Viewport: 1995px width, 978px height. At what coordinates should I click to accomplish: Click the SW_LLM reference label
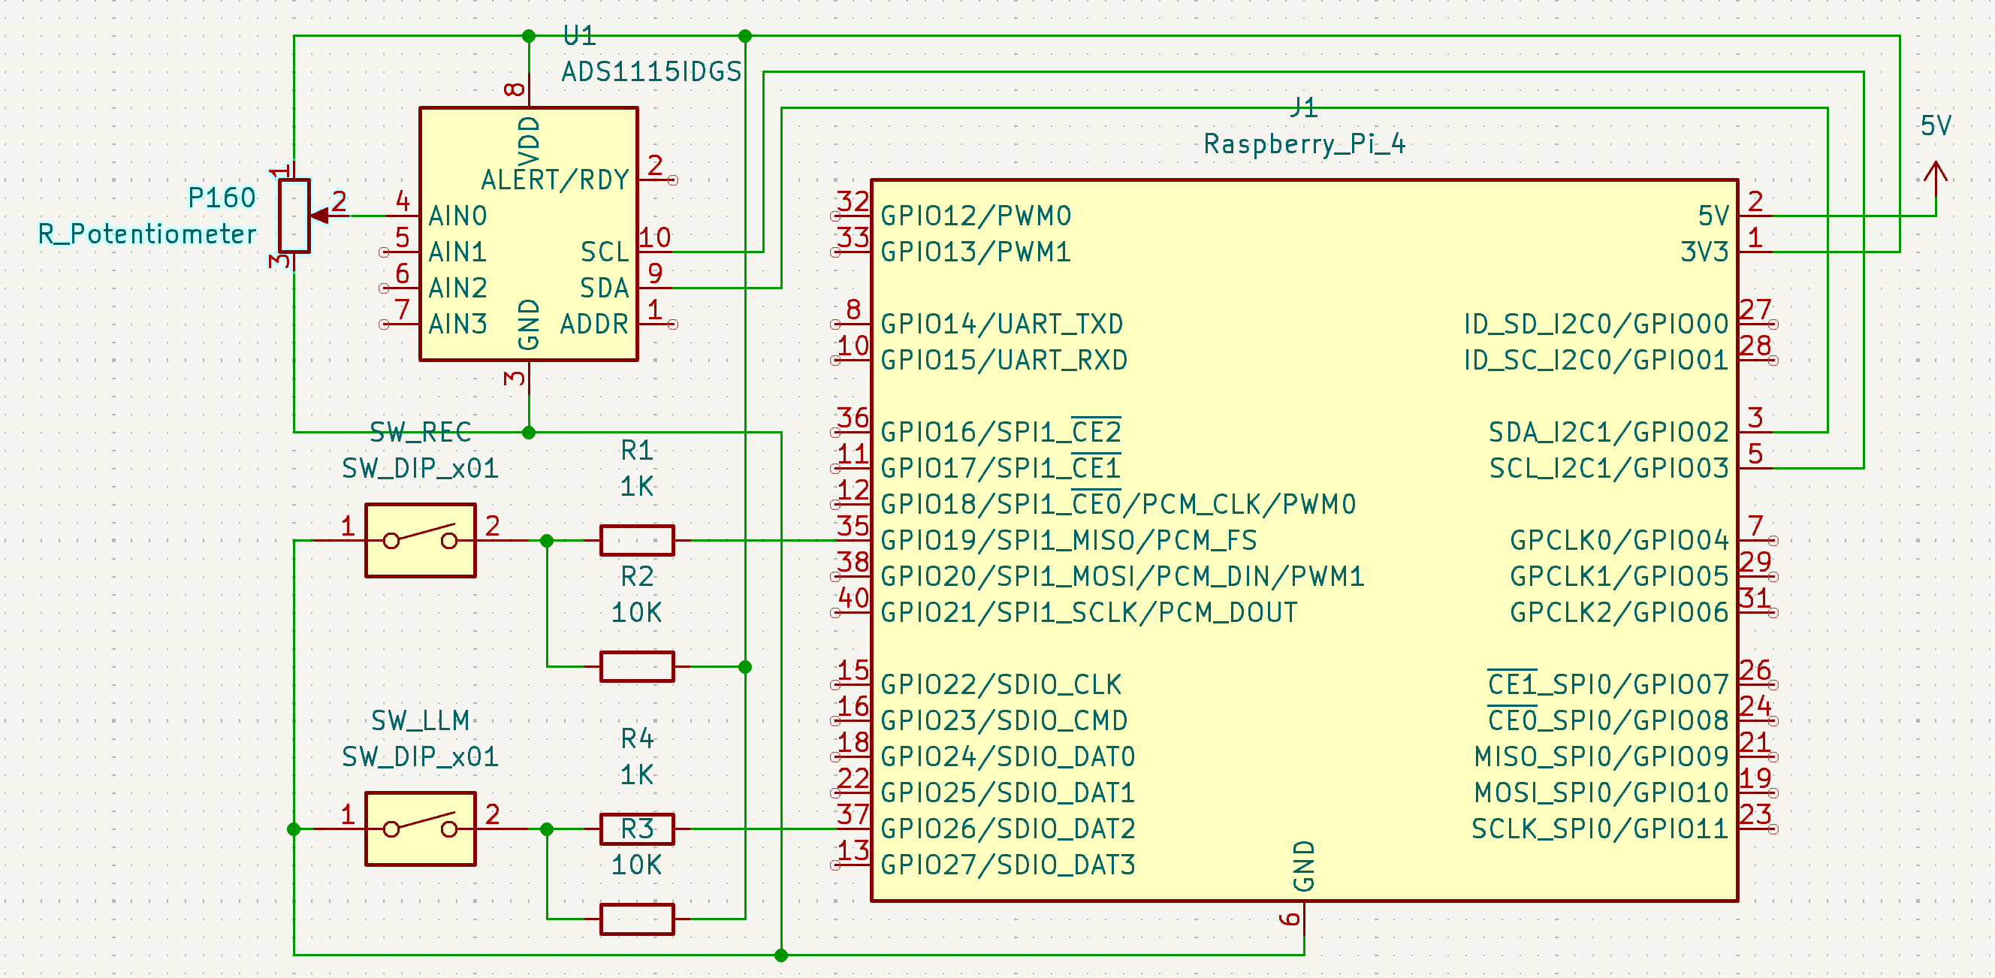(x=421, y=721)
